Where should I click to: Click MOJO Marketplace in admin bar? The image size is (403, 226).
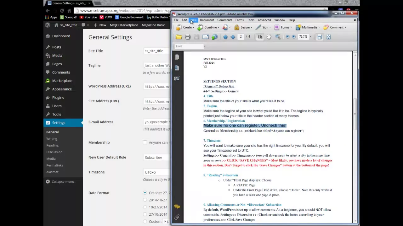(x=124, y=25)
